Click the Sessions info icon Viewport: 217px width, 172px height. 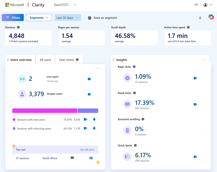18,28
